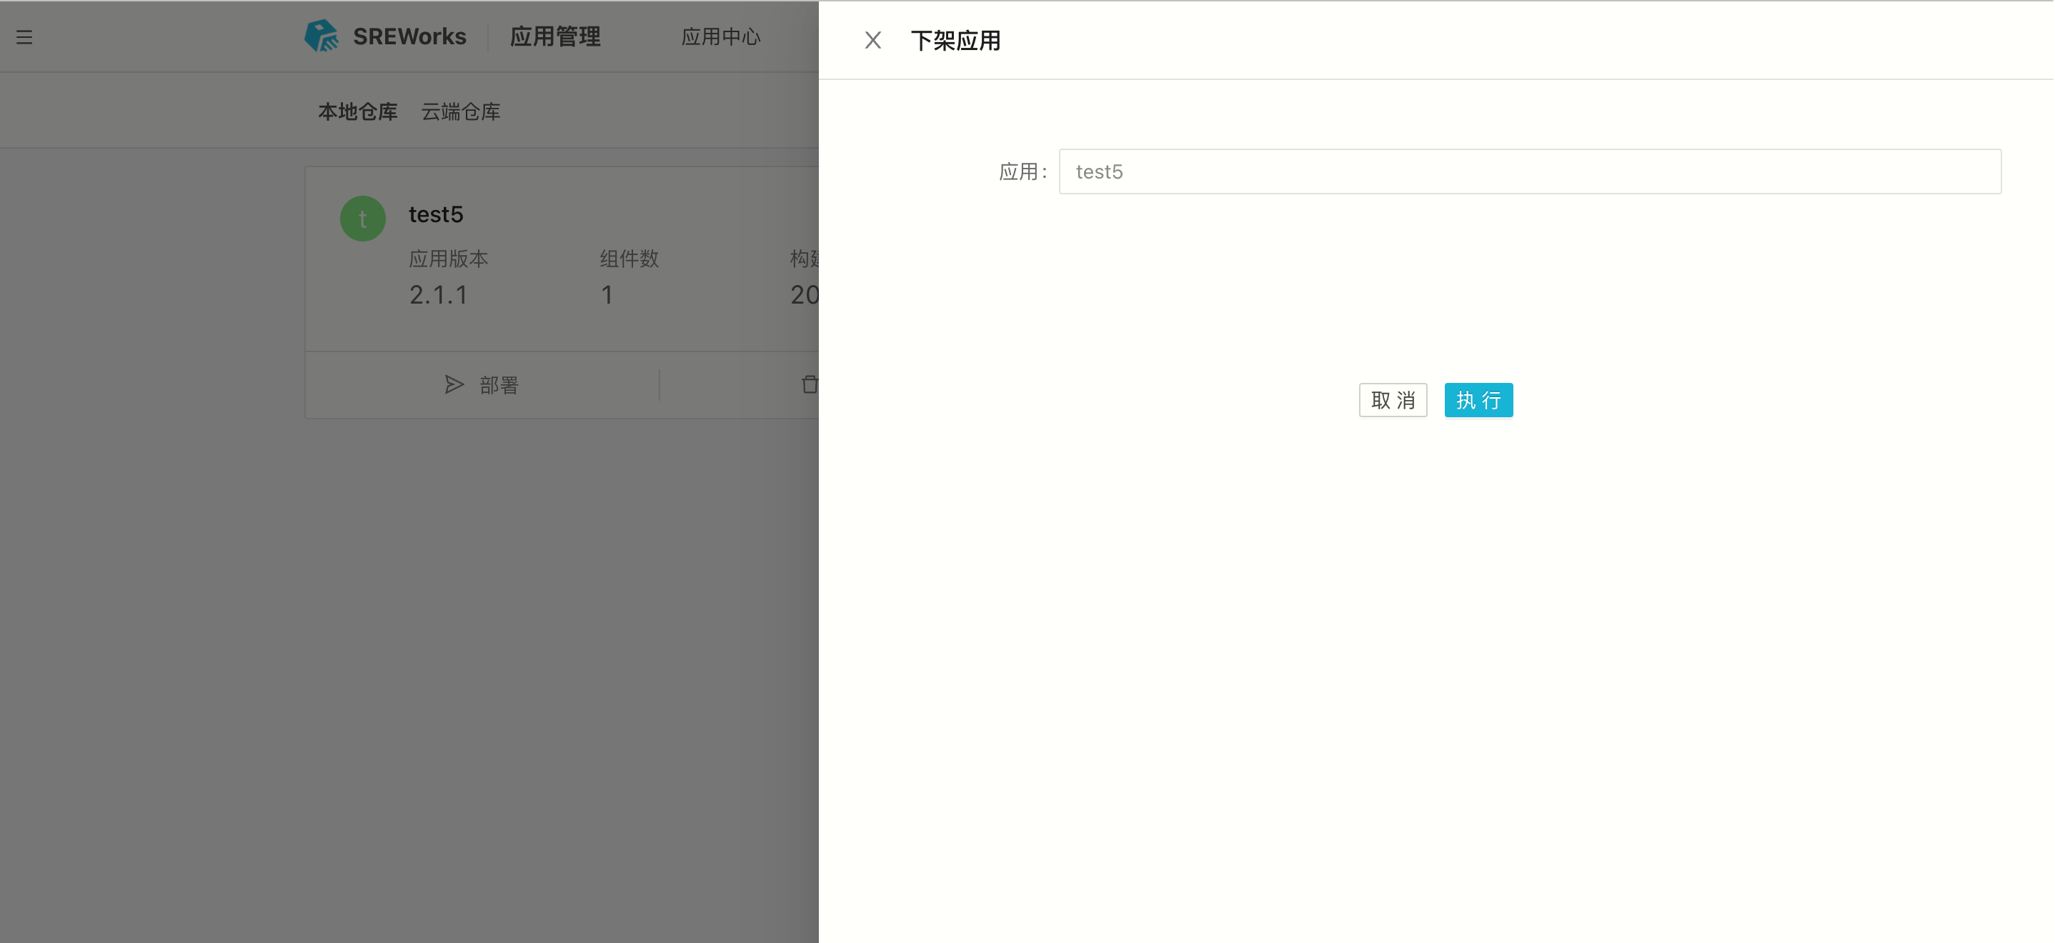
Task: Click the trash can icon on test5 card
Action: [x=809, y=385]
